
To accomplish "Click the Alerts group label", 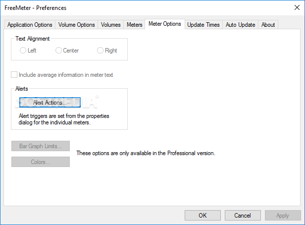I will point(22,89).
